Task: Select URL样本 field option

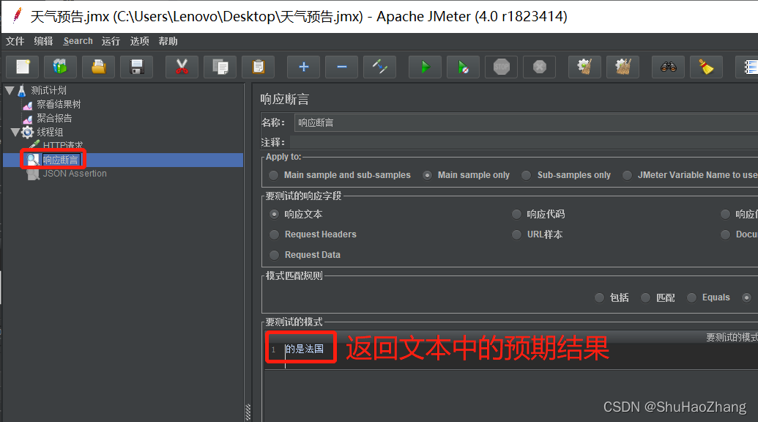Action: pos(537,234)
